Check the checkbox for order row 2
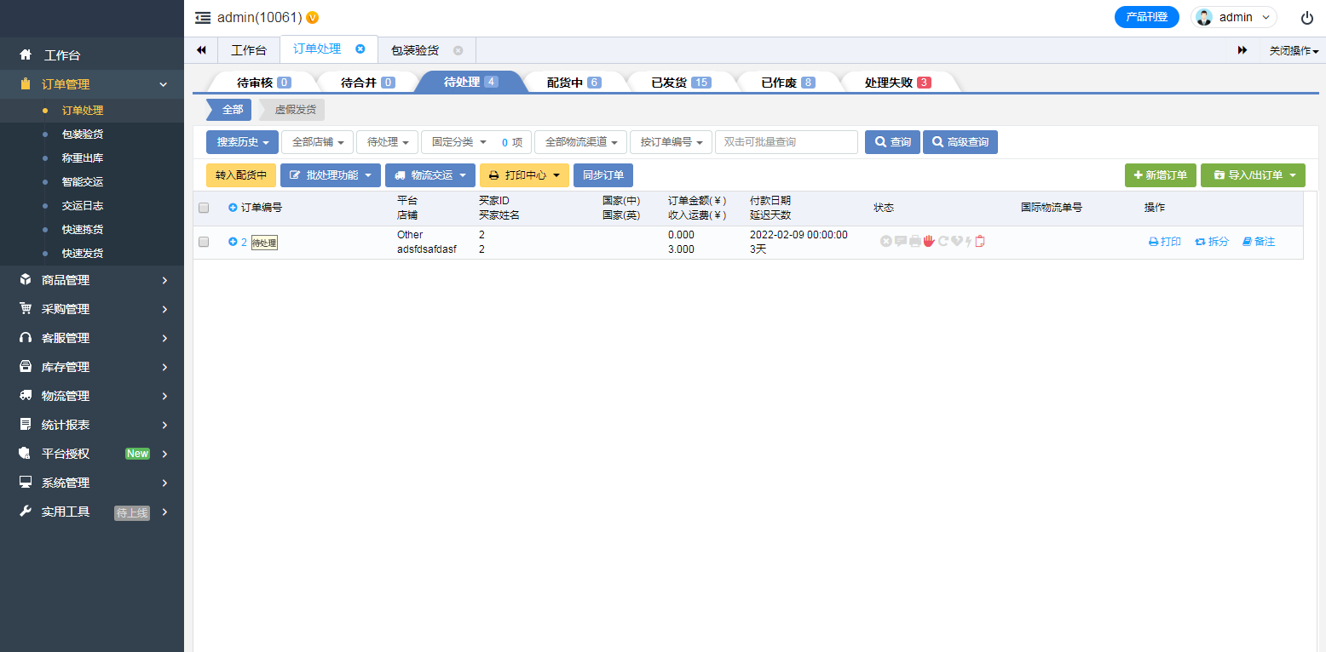The height and width of the screenshot is (652, 1326). [x=204, y=242]
